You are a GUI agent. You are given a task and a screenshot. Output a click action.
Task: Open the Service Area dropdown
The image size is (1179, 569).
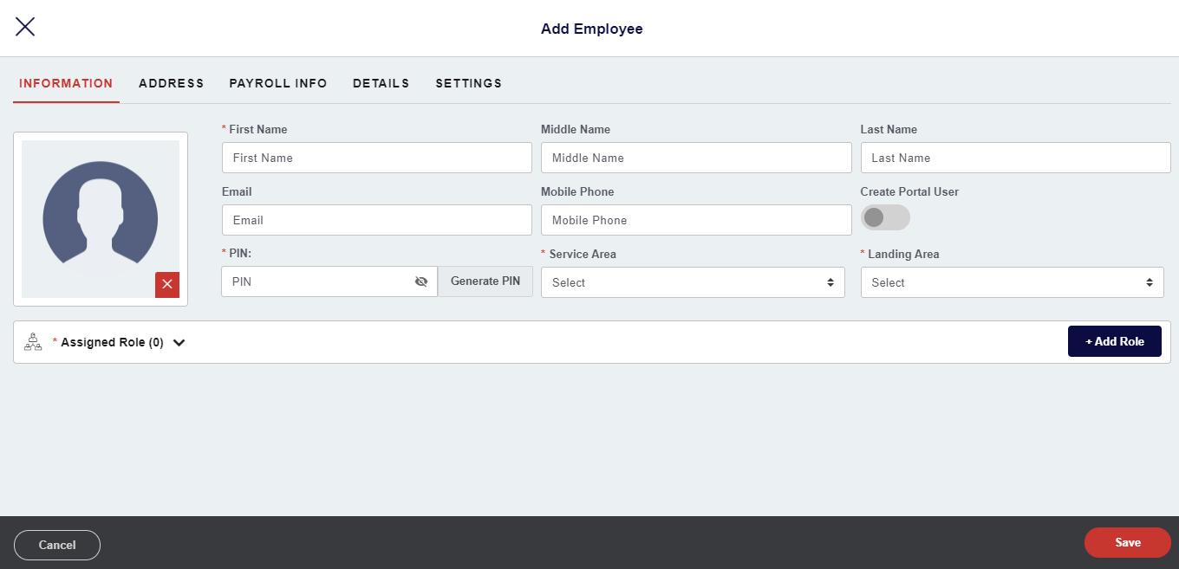coord(693,282)
